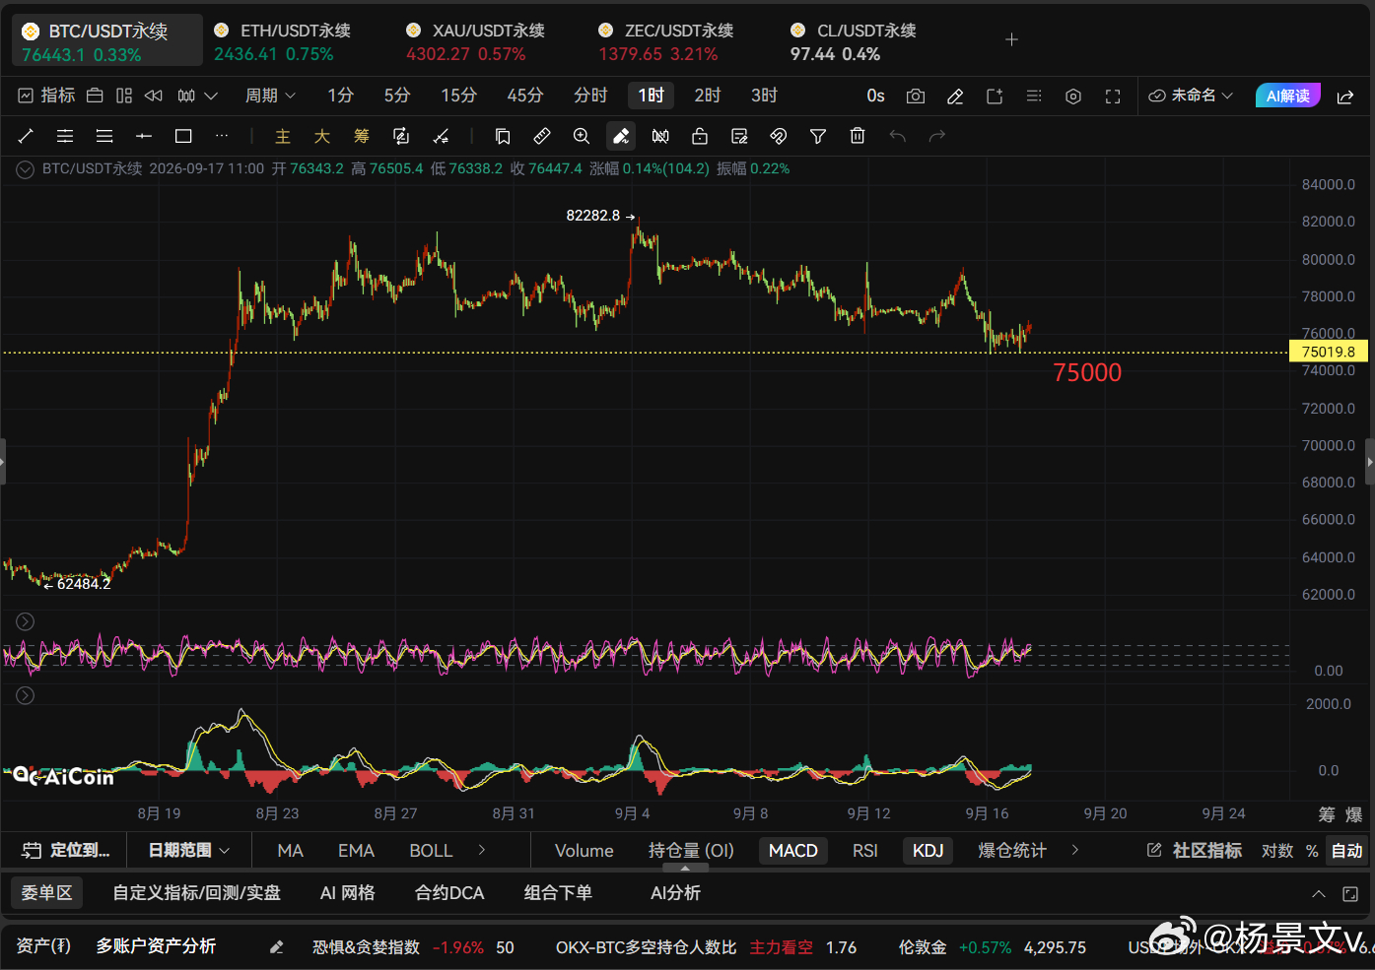Select the horizontal price line tool
Screen dimensions: 1375x970
coord(144,136)
